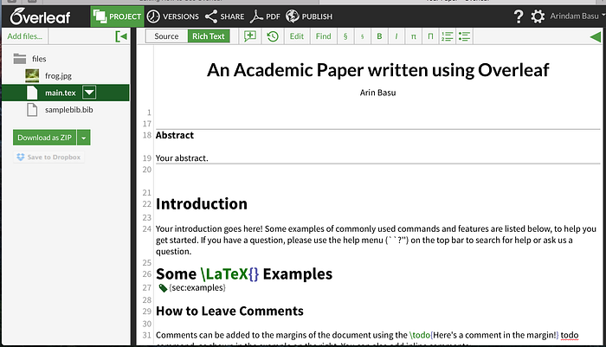Click line number 24 in gutter
Screen dimensions: 606x347
(147, 228)
